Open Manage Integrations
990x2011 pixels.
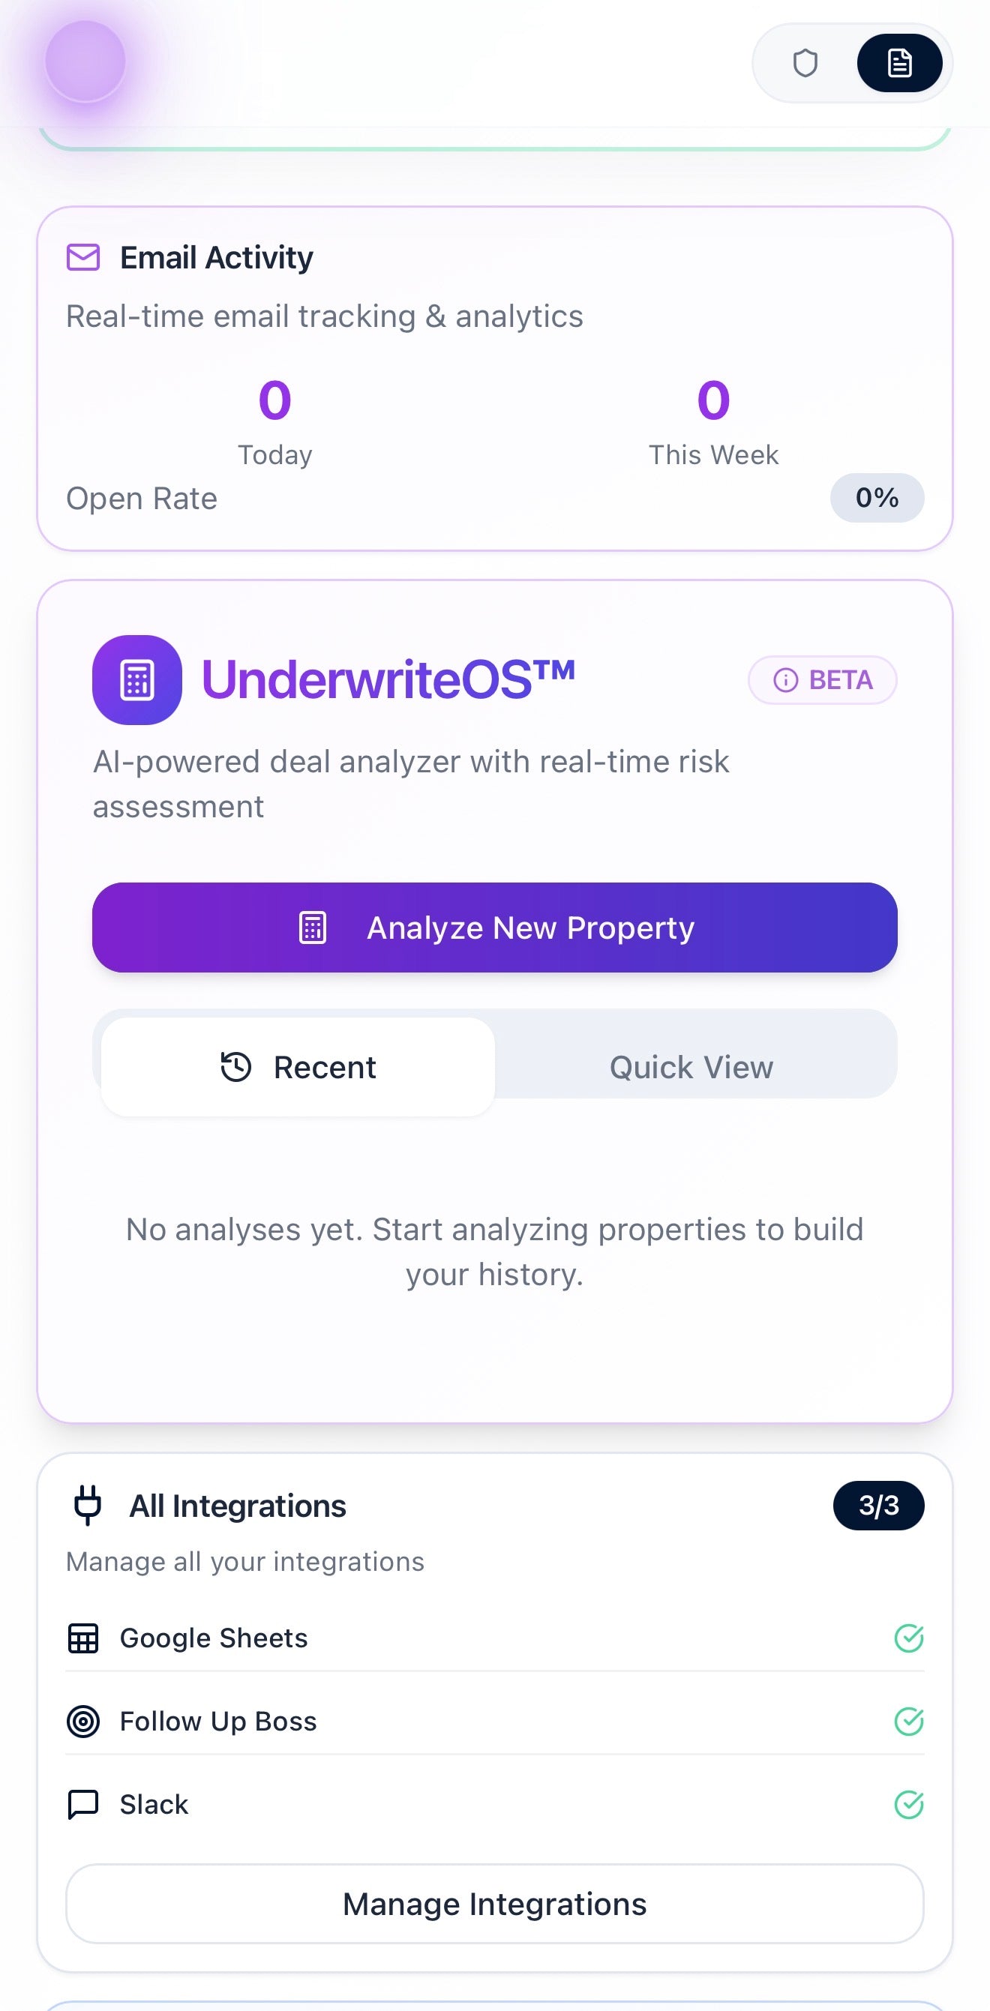tap(495, 1904)
